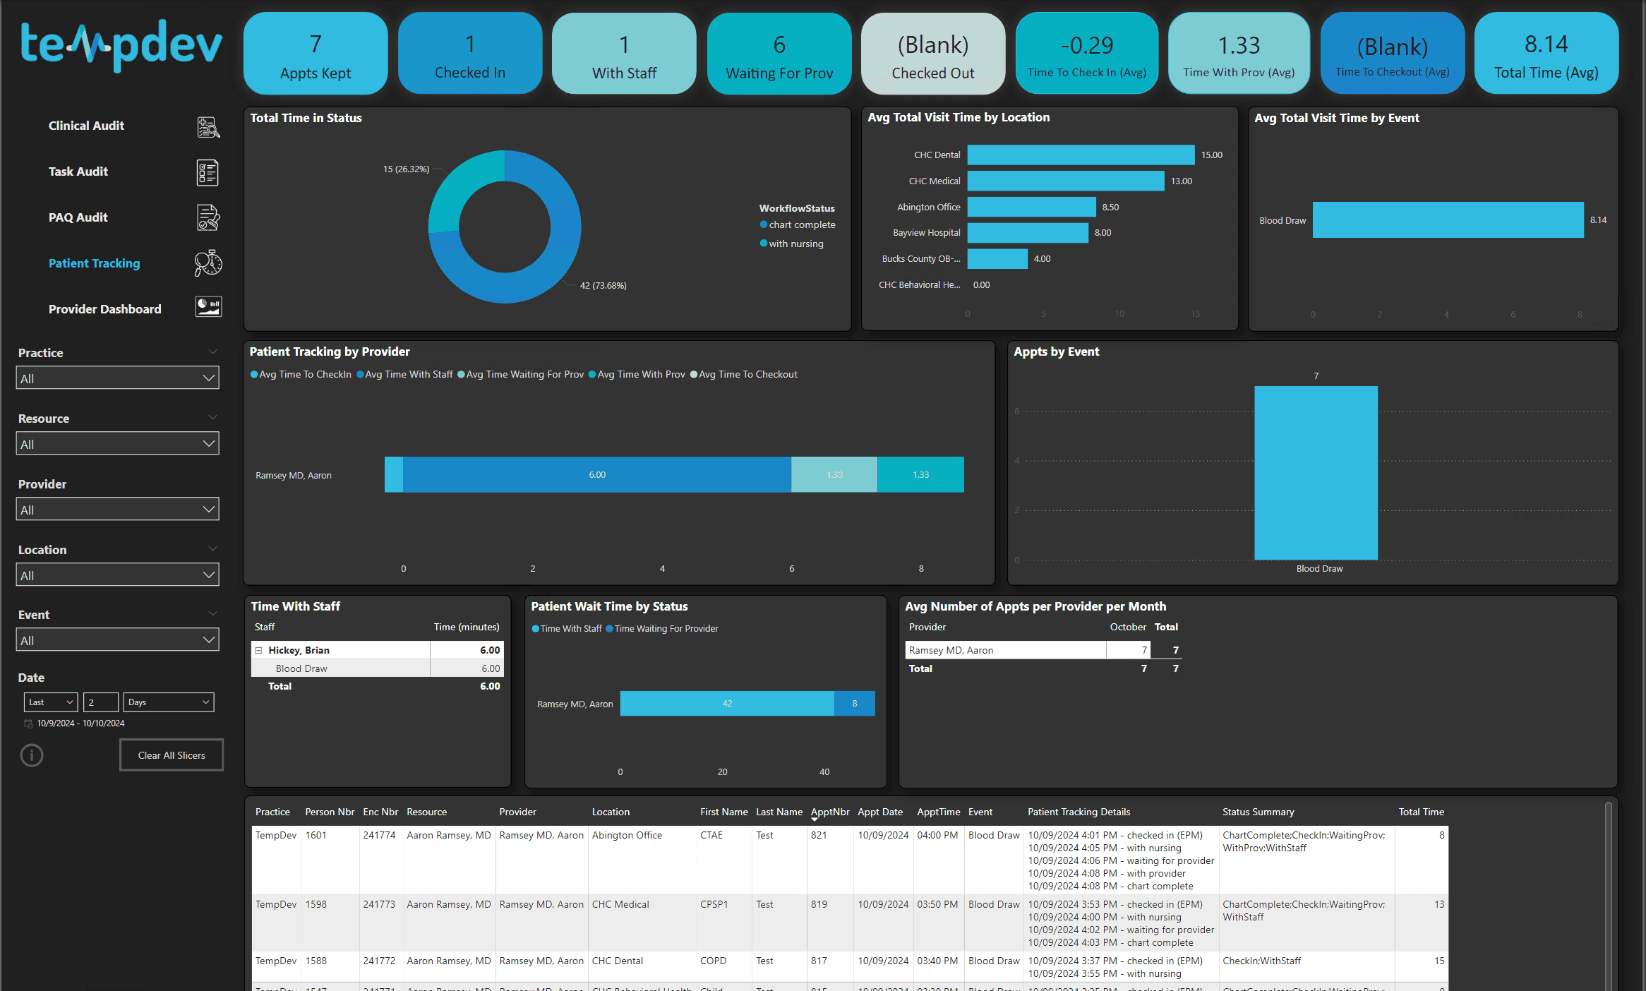
Task: Collapse the Practice slicer header chevron
Action: [x=212, y=352]
